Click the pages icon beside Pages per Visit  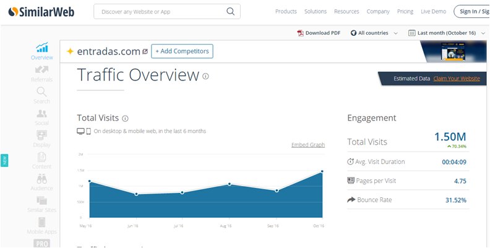point(351,180)
